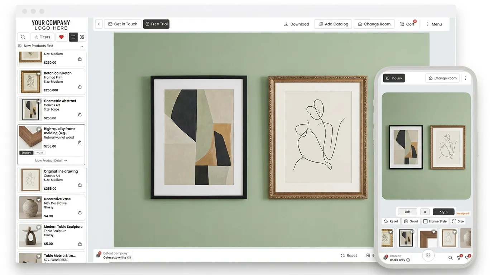Select the Loft tab on the phone
The height and width of the screenshot is (275, 493).
point(407,212)
